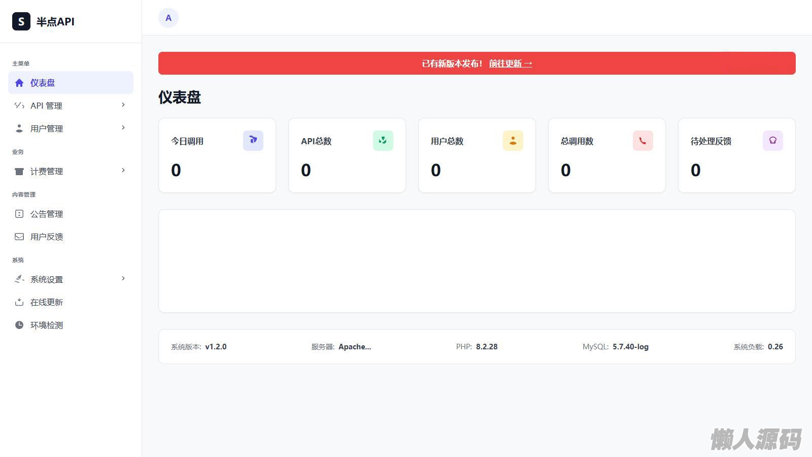
Task: Click the MySQL: label
Action: pyautogui.click(x=596, y=347)
